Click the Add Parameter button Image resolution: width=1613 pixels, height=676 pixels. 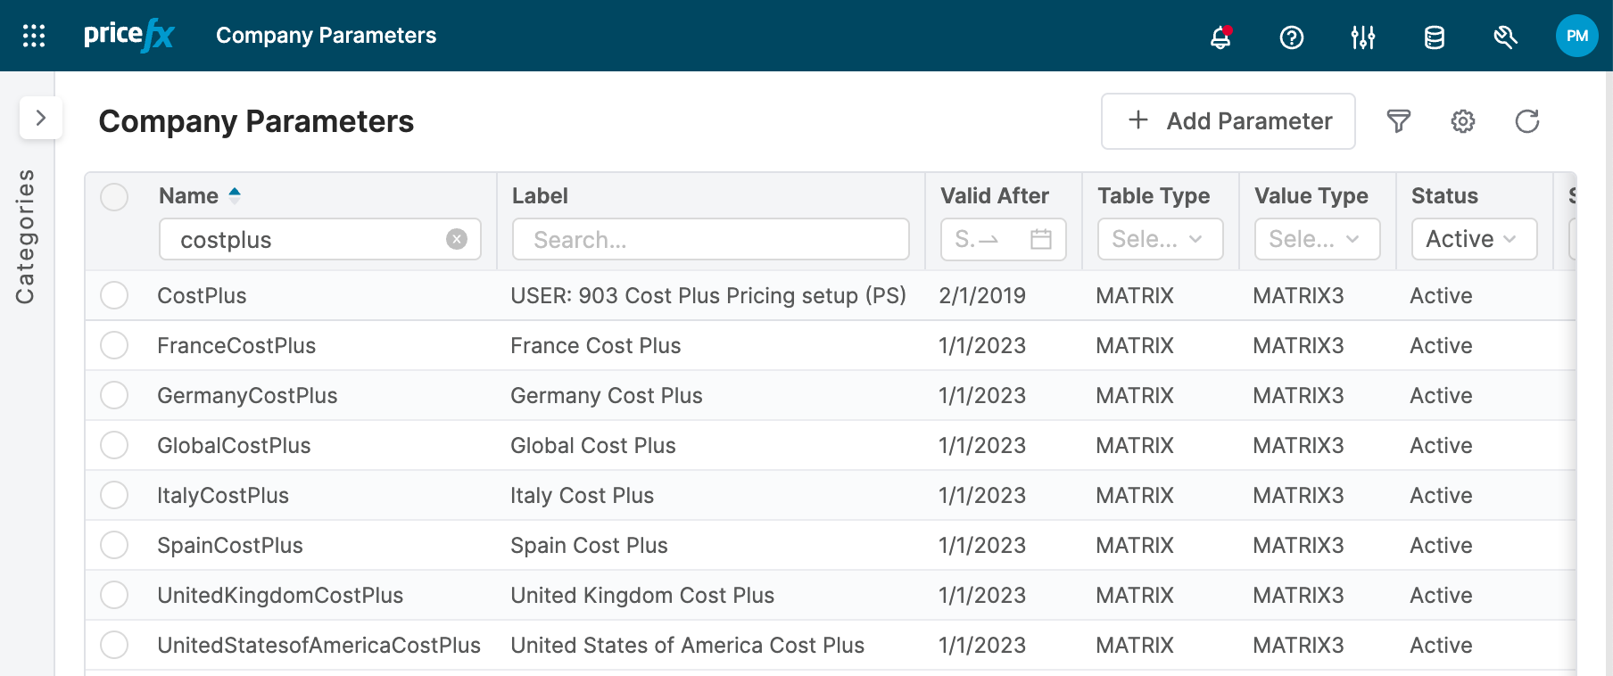coord(1228,121)
